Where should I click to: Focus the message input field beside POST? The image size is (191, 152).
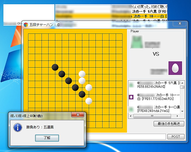126,137
